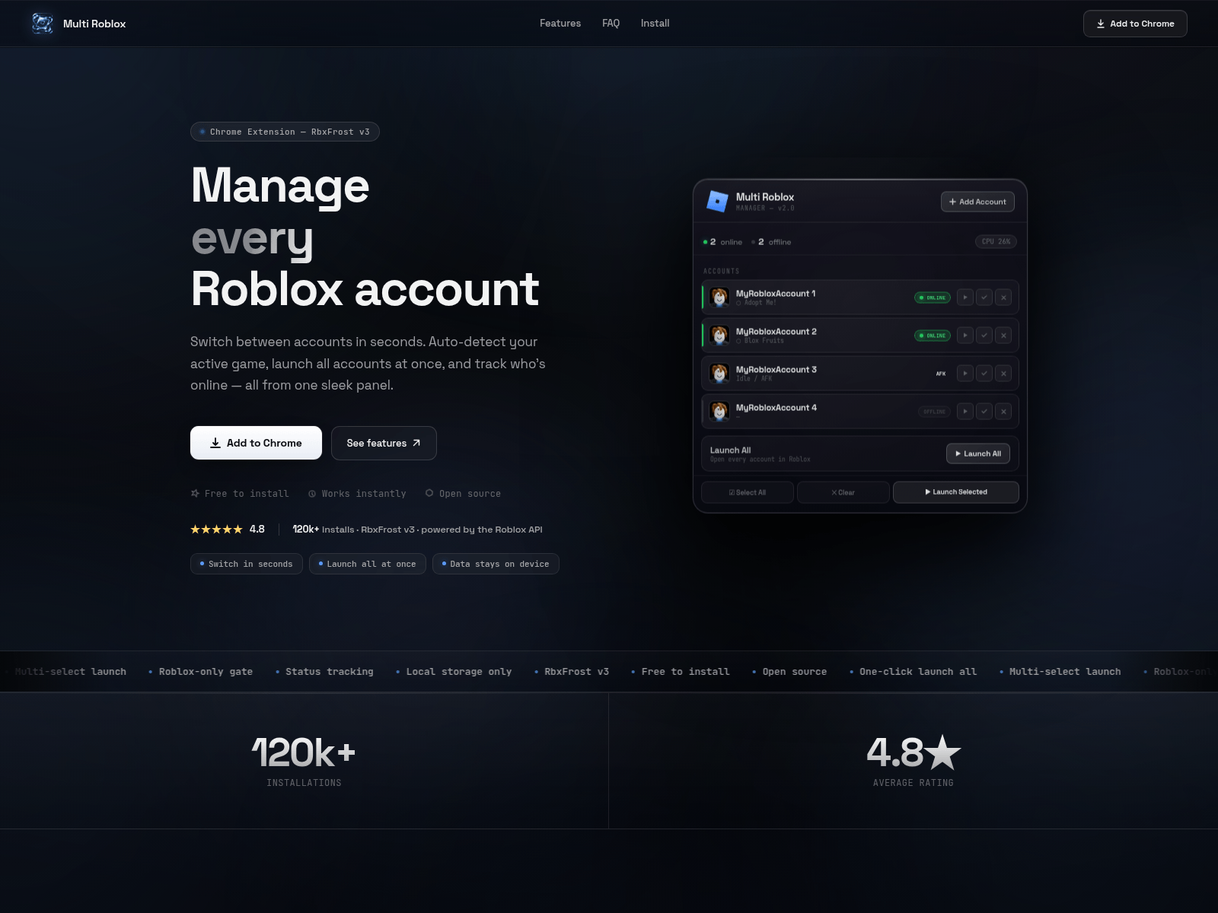1218x913 pixels.
Task: Click the Switch in seconds pill
Action: 247,564
